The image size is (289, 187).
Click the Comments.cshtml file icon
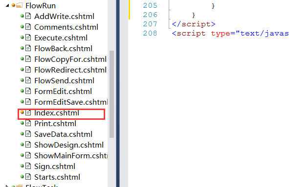[28, 27]
